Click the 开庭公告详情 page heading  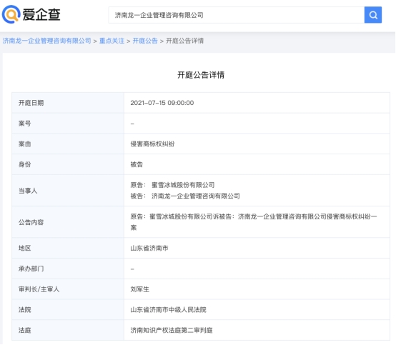click(x=201, y=75)
